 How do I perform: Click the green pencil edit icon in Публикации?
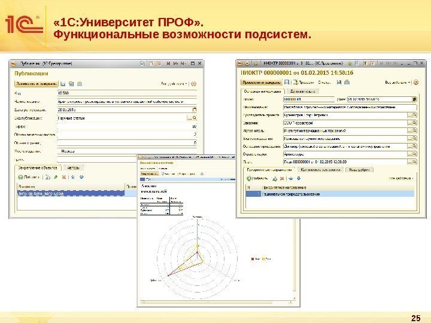56,177
